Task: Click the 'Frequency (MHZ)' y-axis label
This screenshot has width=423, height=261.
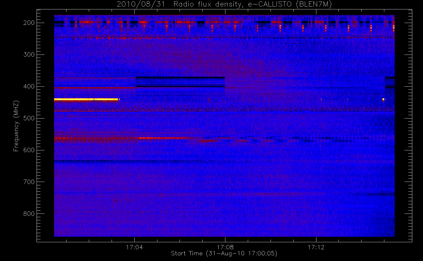Action: (x=16, y=126)
